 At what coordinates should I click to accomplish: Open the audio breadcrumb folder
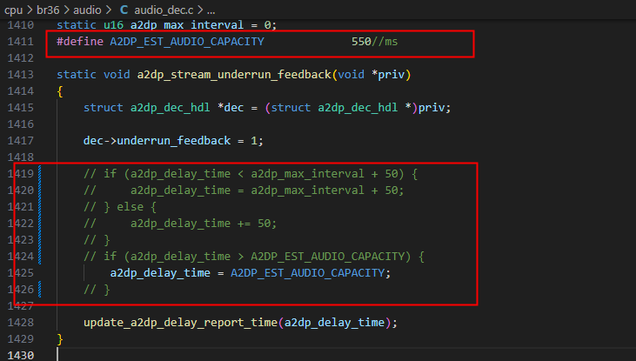(87, 10)
